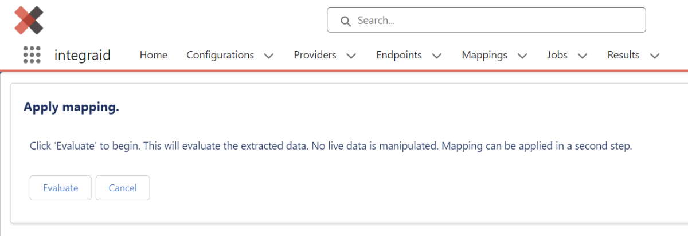Image resolution: width=688 pixels, height=236 pixels.
Task: Focus the Search input field
Action: (x=493, y=21)
